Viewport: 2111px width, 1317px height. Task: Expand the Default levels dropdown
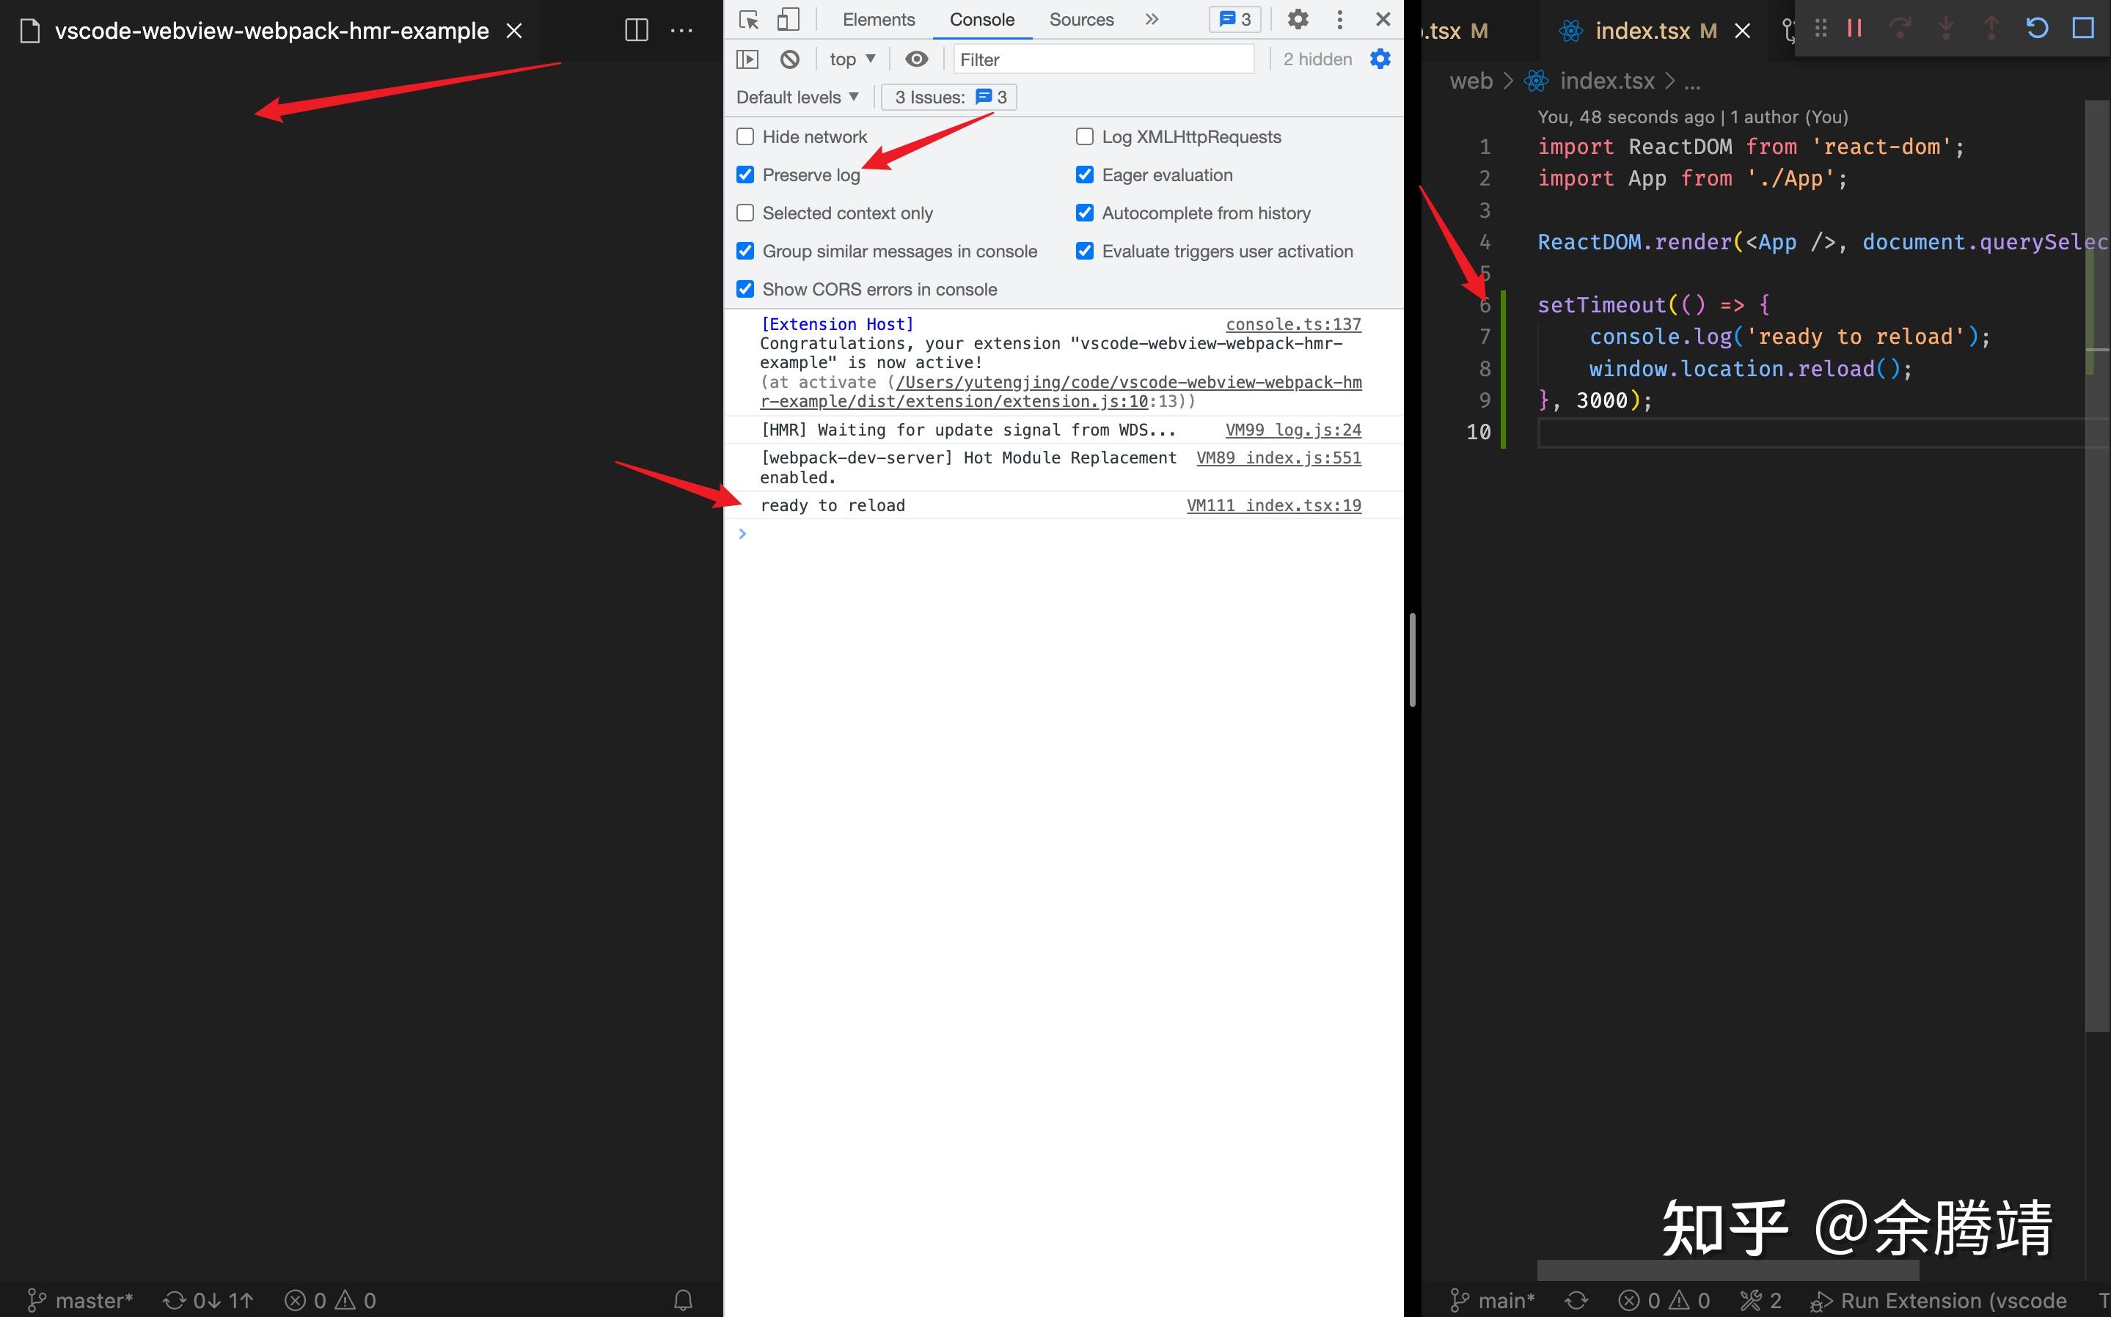coord(797,98)
